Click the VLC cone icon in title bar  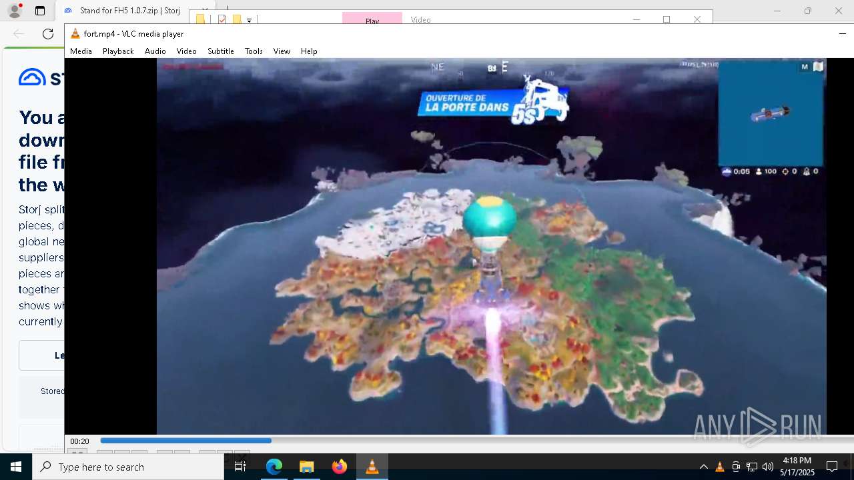point(75,33)
